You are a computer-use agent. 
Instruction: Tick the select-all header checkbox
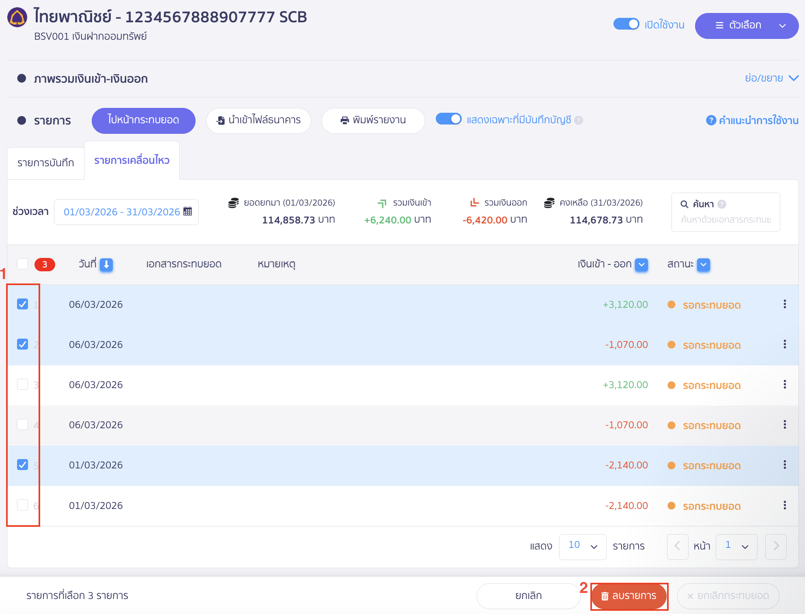pos(23,264)
